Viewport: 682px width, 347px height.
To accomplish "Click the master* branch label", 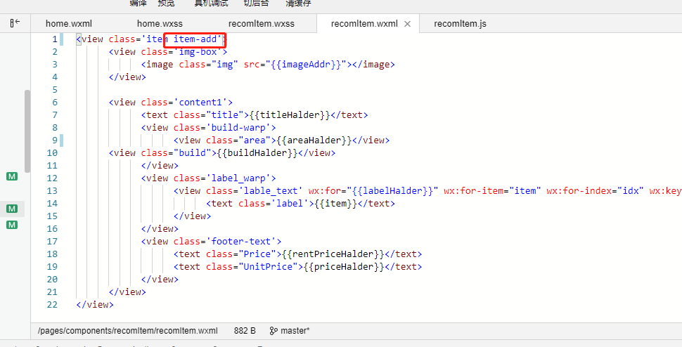I will (x=295, y=330).
